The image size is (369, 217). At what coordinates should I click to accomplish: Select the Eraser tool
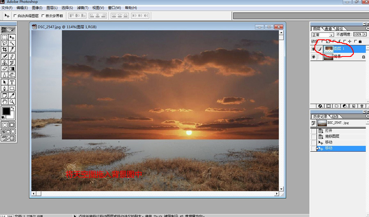(x=5, y=69)
